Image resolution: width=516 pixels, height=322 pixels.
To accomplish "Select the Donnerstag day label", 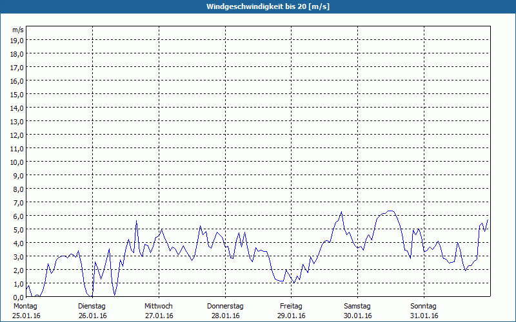I will (x=225, y=306).
